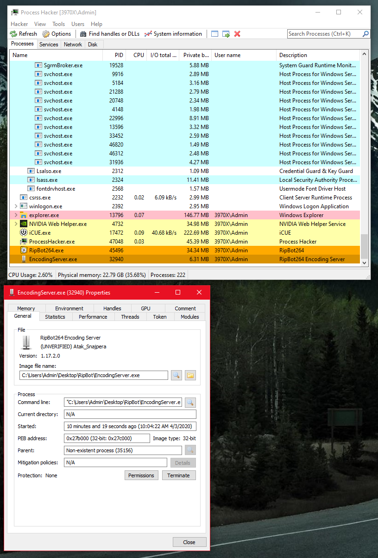Open the GPU tab in Properties

click(145, 308)
